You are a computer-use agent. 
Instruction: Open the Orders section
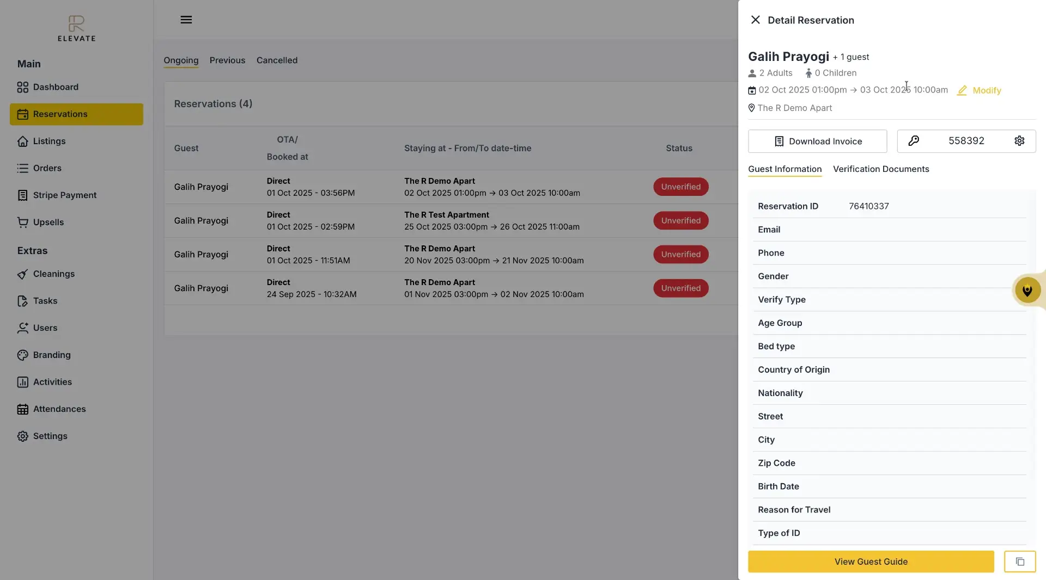click(47, 168)
